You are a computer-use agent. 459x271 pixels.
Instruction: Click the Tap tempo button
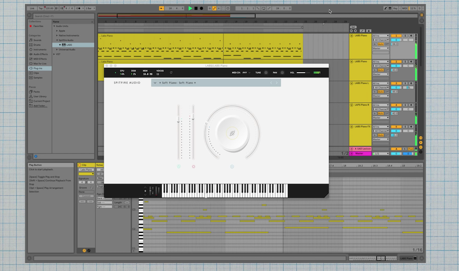[40, 8]
